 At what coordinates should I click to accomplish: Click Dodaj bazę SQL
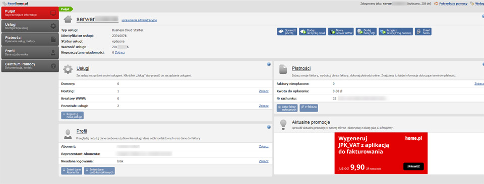click(x=367, y=31)
